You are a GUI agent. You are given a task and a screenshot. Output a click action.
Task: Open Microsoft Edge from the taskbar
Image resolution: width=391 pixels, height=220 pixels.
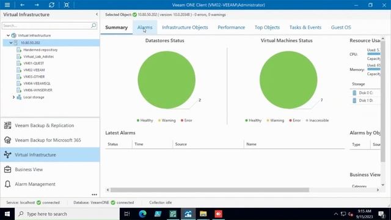(142, 214)
